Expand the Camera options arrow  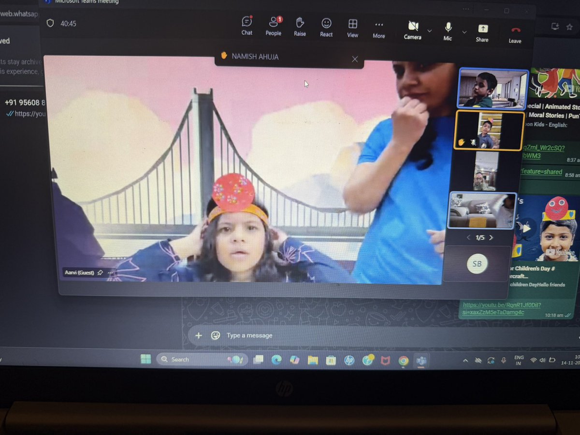(x=429, y=31)
